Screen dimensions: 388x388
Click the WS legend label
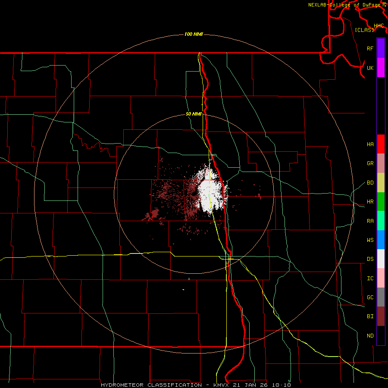(370, 240)
